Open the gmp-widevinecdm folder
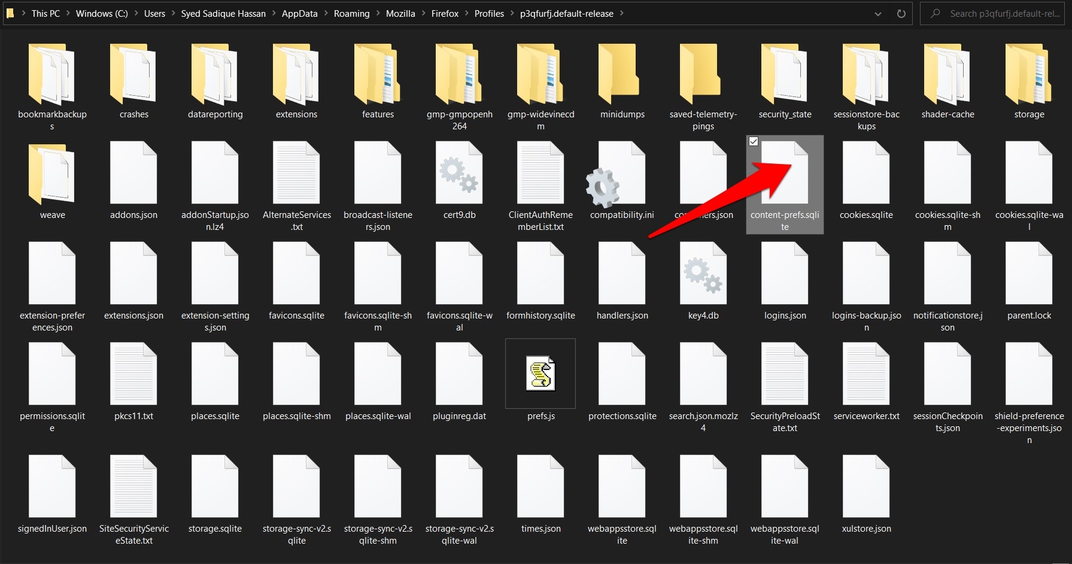Image resolution: width=1072 pixels, height=564 pixels. tap(540, 74)
